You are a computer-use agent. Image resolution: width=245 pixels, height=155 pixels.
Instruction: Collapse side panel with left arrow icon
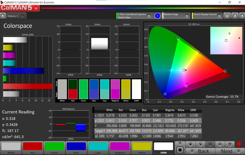pos(242,16)
